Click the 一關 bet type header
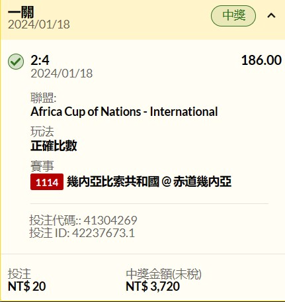285x302 pixels. (x=21, y=12)
